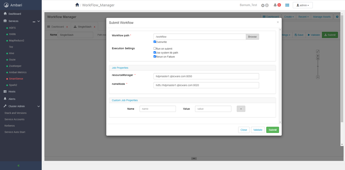Open HDFS service in sidebar
Viewport: 345px width, 170px height.
coord(12,28)
